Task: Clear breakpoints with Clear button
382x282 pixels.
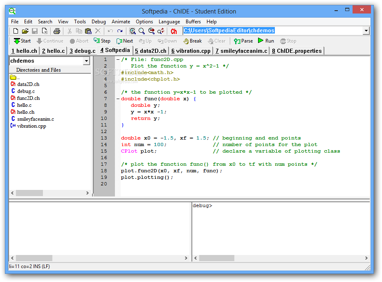Action: (x=217, y=41)
